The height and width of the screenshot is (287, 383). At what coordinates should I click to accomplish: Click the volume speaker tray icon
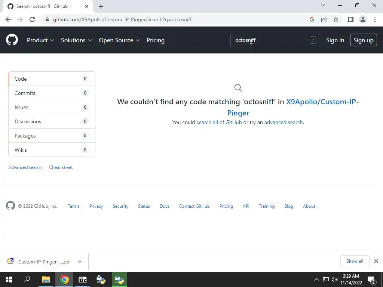[334, 280]
